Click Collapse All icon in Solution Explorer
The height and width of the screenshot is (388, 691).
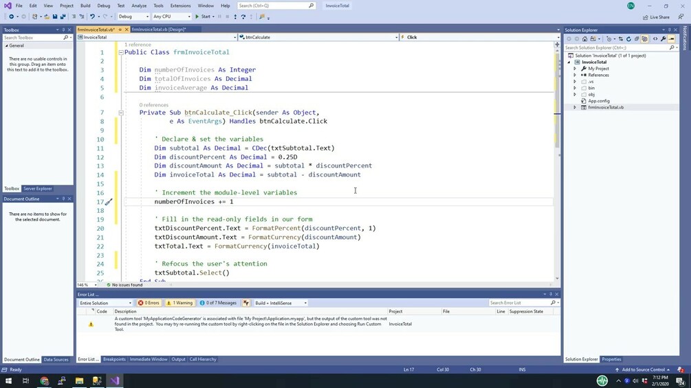pyautogui.click(x=637, y=38)
